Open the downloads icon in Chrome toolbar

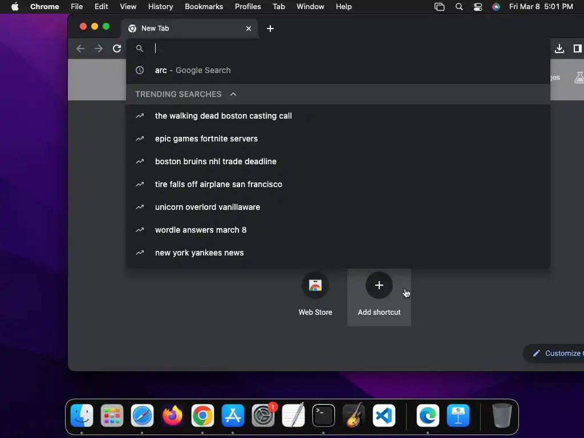coord(559,48)
